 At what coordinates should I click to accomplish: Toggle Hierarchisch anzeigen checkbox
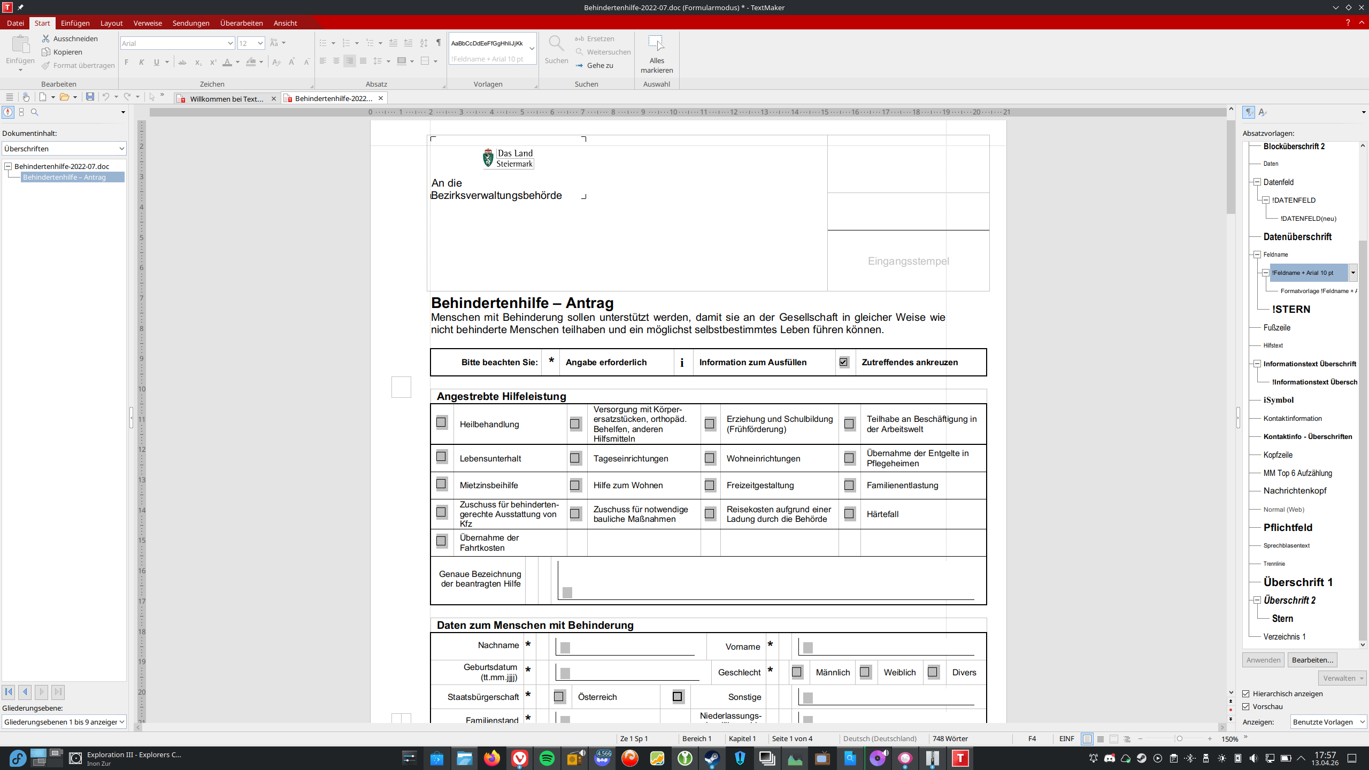click(x=1247, y=694)
